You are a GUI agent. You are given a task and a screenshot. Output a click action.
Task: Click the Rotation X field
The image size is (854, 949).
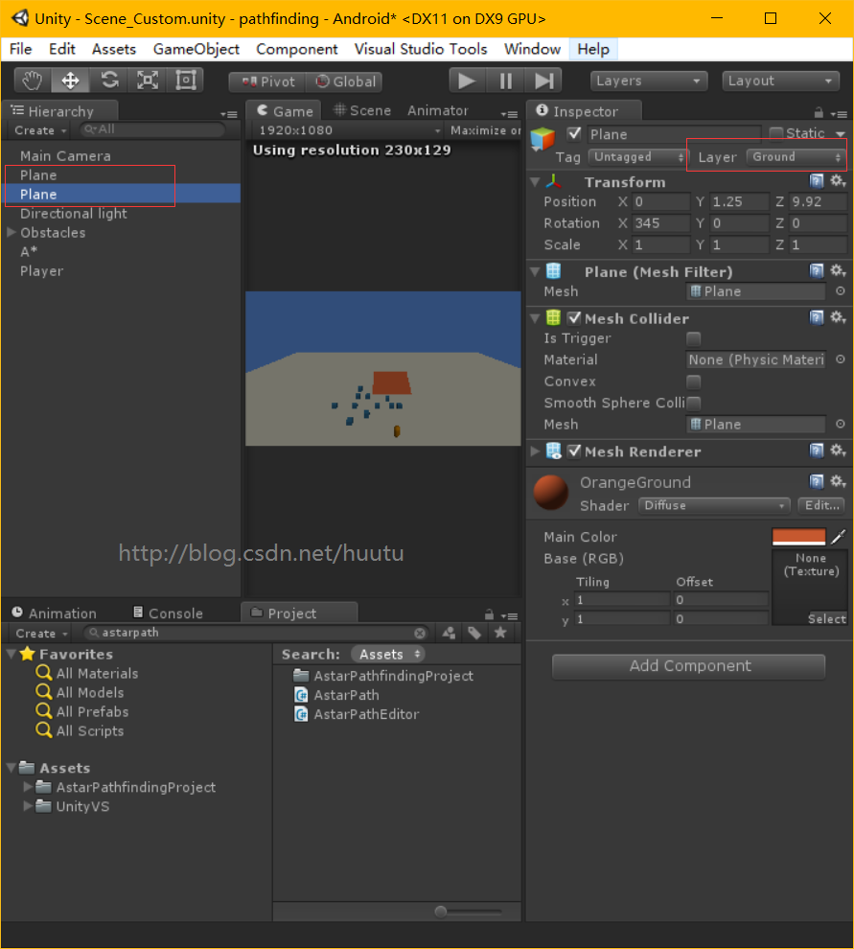click(x=661, y=223)
